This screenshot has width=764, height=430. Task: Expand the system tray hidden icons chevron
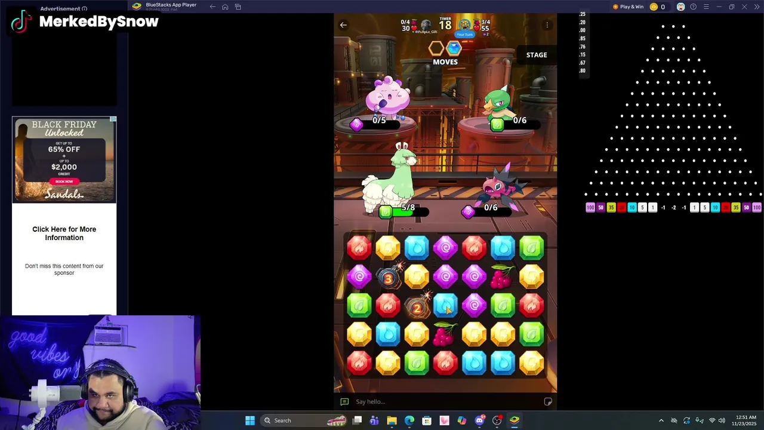[x=661, y=420]
